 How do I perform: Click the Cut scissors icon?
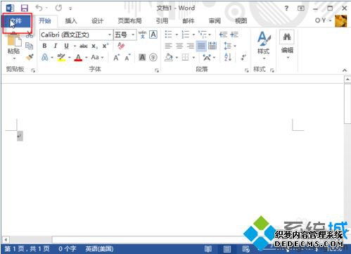[30, 34]
